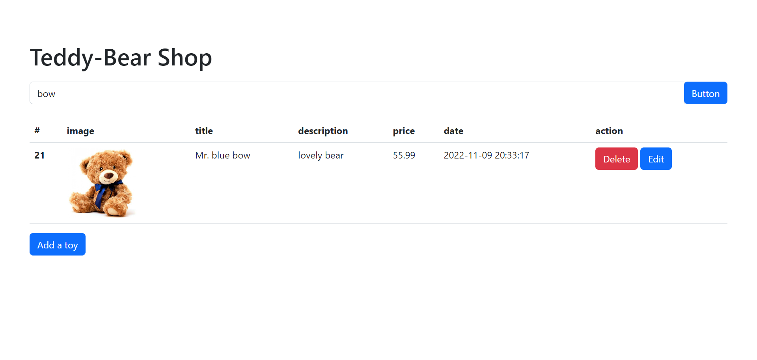The width and height of the screenshot is (757, 360).
Task: Click the Teddy-Bear Shop heading
Action: [121, 58]
